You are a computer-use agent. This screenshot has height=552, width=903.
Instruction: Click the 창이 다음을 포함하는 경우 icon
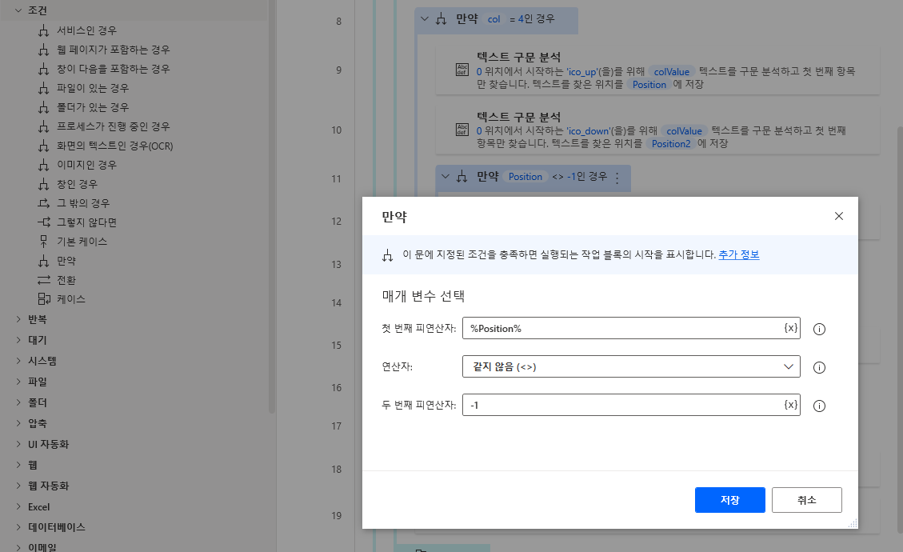point(44,69)
